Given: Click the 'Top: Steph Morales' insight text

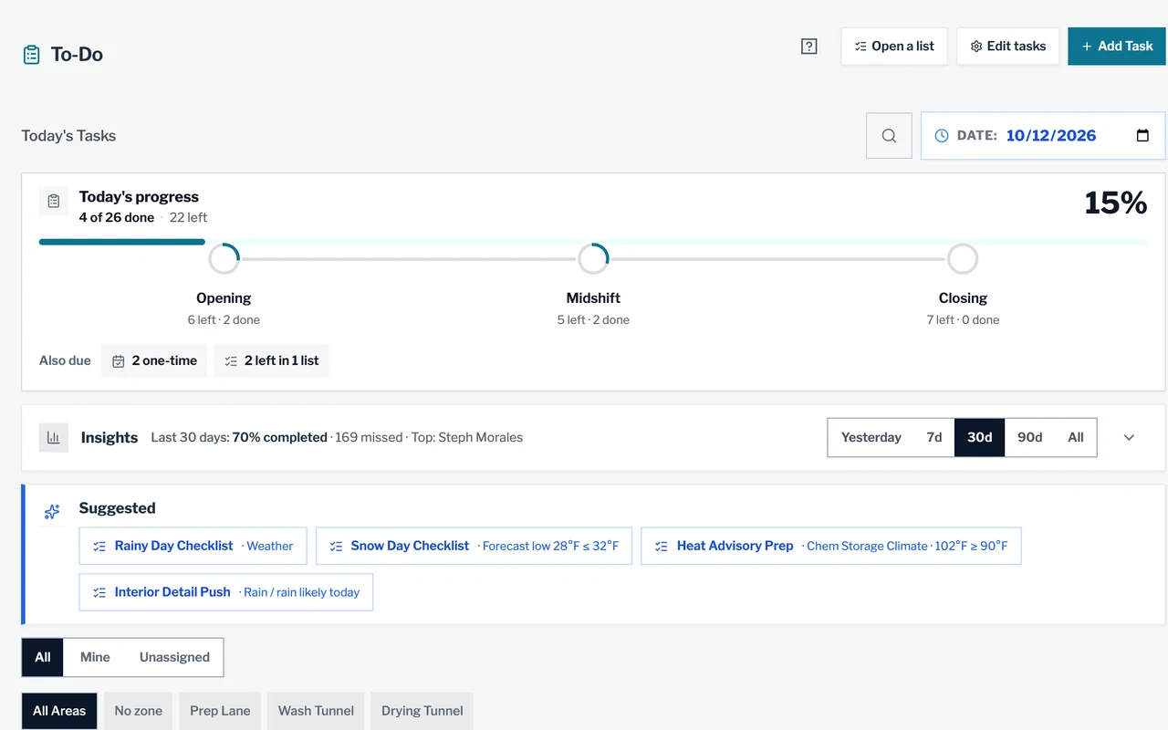Looking at the screenshot, I should pos(467,438).
